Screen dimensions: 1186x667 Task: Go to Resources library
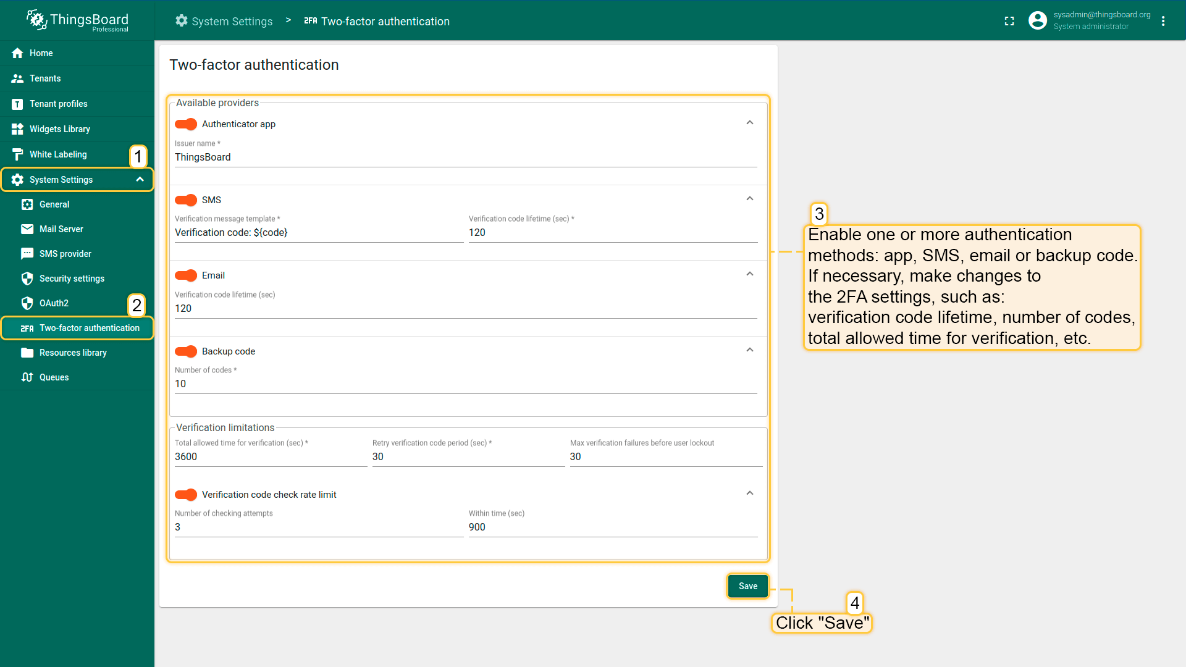tap(77, 353)
